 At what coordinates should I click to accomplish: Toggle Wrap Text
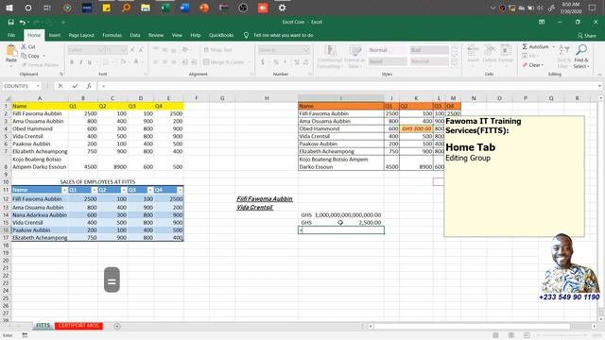217,50
